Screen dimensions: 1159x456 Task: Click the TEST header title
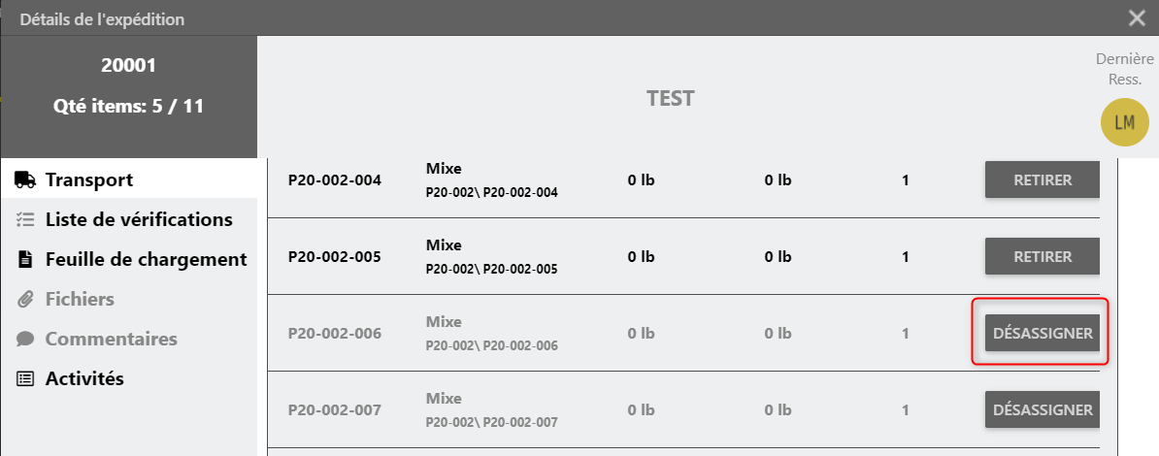671,98
